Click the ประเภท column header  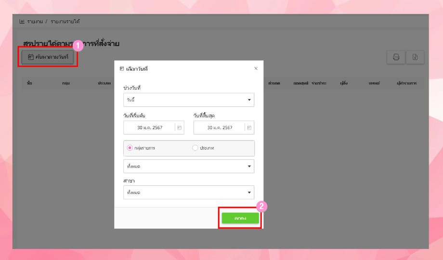point(104,83)
